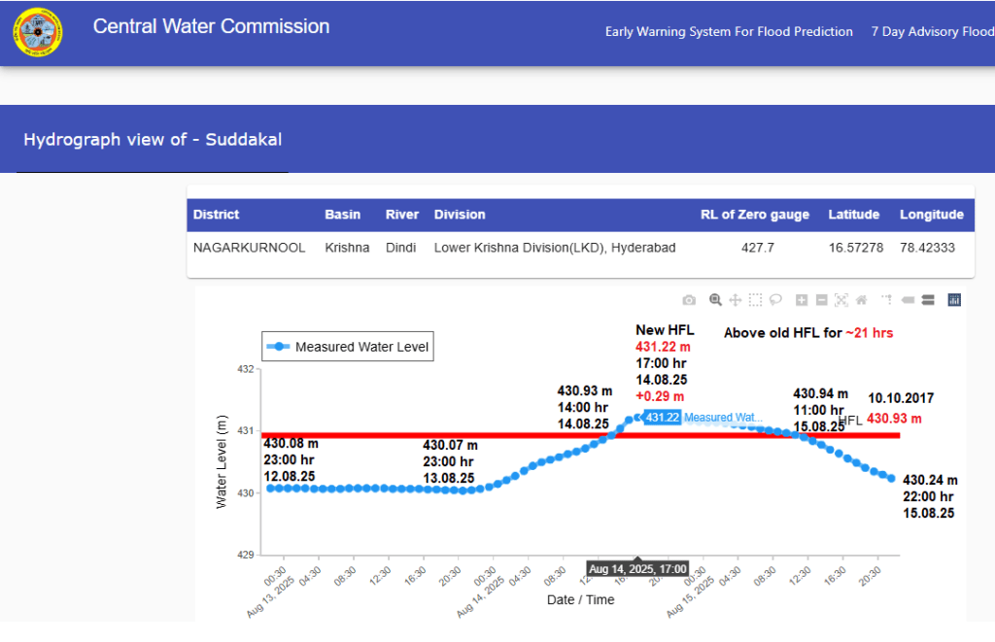This screenshot has width=995, height=642.
Task: Choose the Lasso Select tool
Action: [x=775, y=300]
